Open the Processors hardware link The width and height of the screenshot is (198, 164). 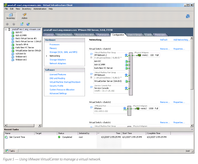click(x=54, y=45)
